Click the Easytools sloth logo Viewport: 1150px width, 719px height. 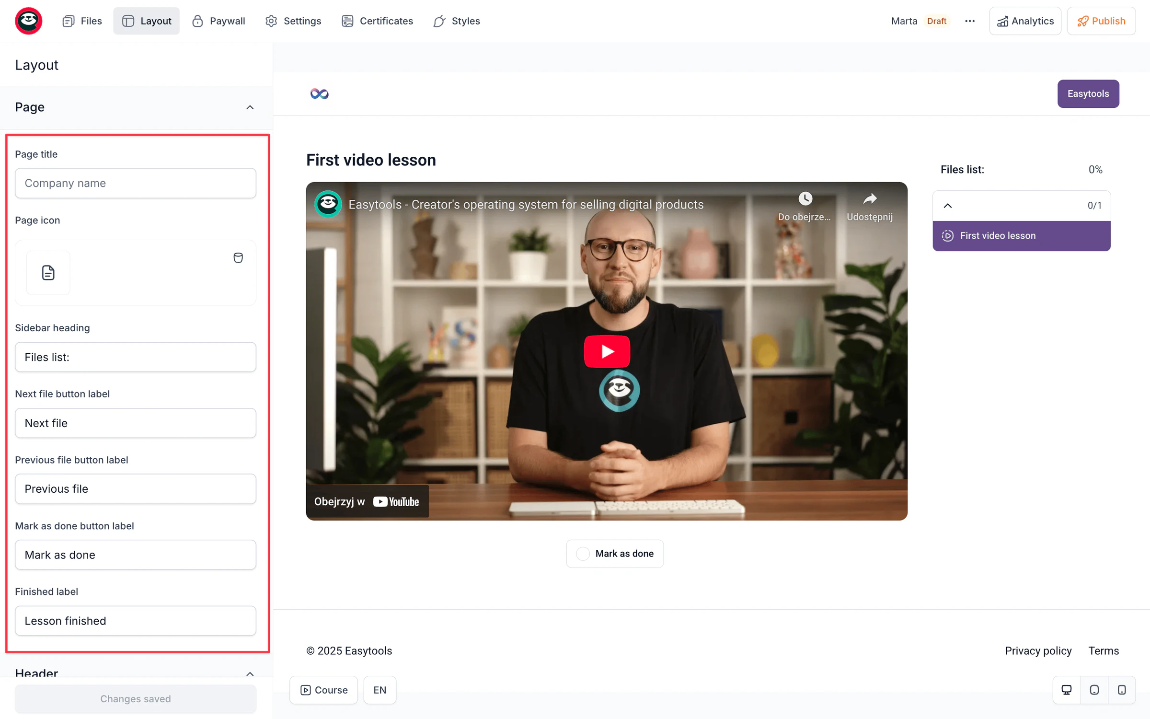[x=29, y=21]
